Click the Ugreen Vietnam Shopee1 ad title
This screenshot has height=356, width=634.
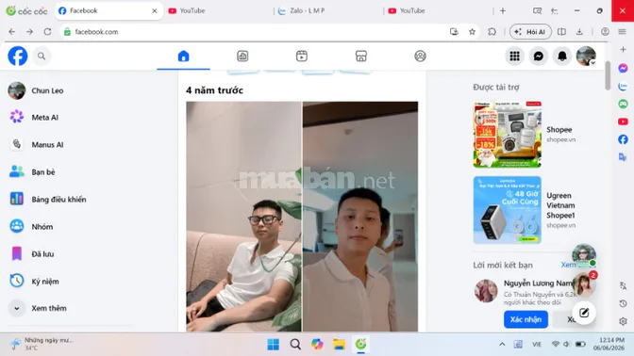point(560,205)
